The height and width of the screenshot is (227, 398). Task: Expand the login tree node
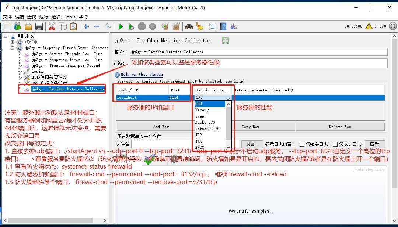(19, 71)
